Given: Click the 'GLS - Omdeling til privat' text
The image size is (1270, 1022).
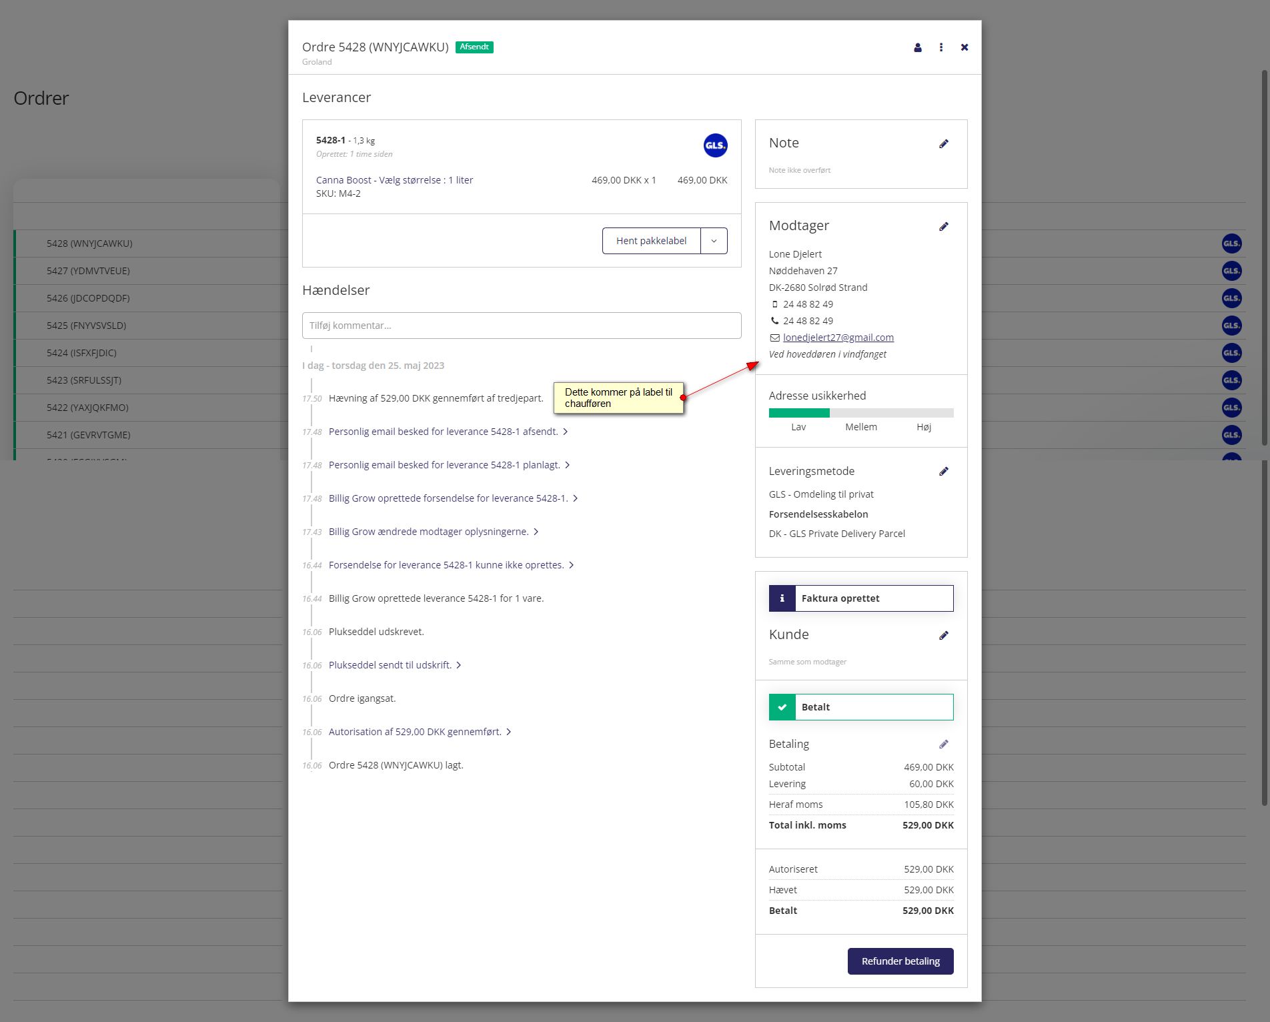Looking at the screenshot, I should (821, 494).
